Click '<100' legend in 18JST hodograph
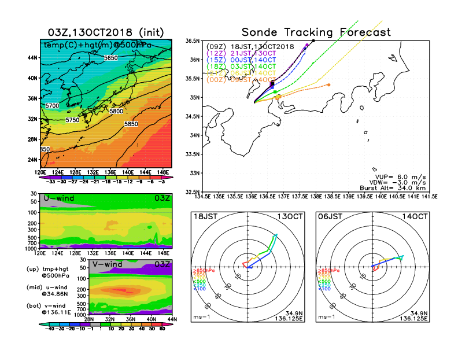The width and height of the screenshot is (458, 354). (x=200, y=289)
